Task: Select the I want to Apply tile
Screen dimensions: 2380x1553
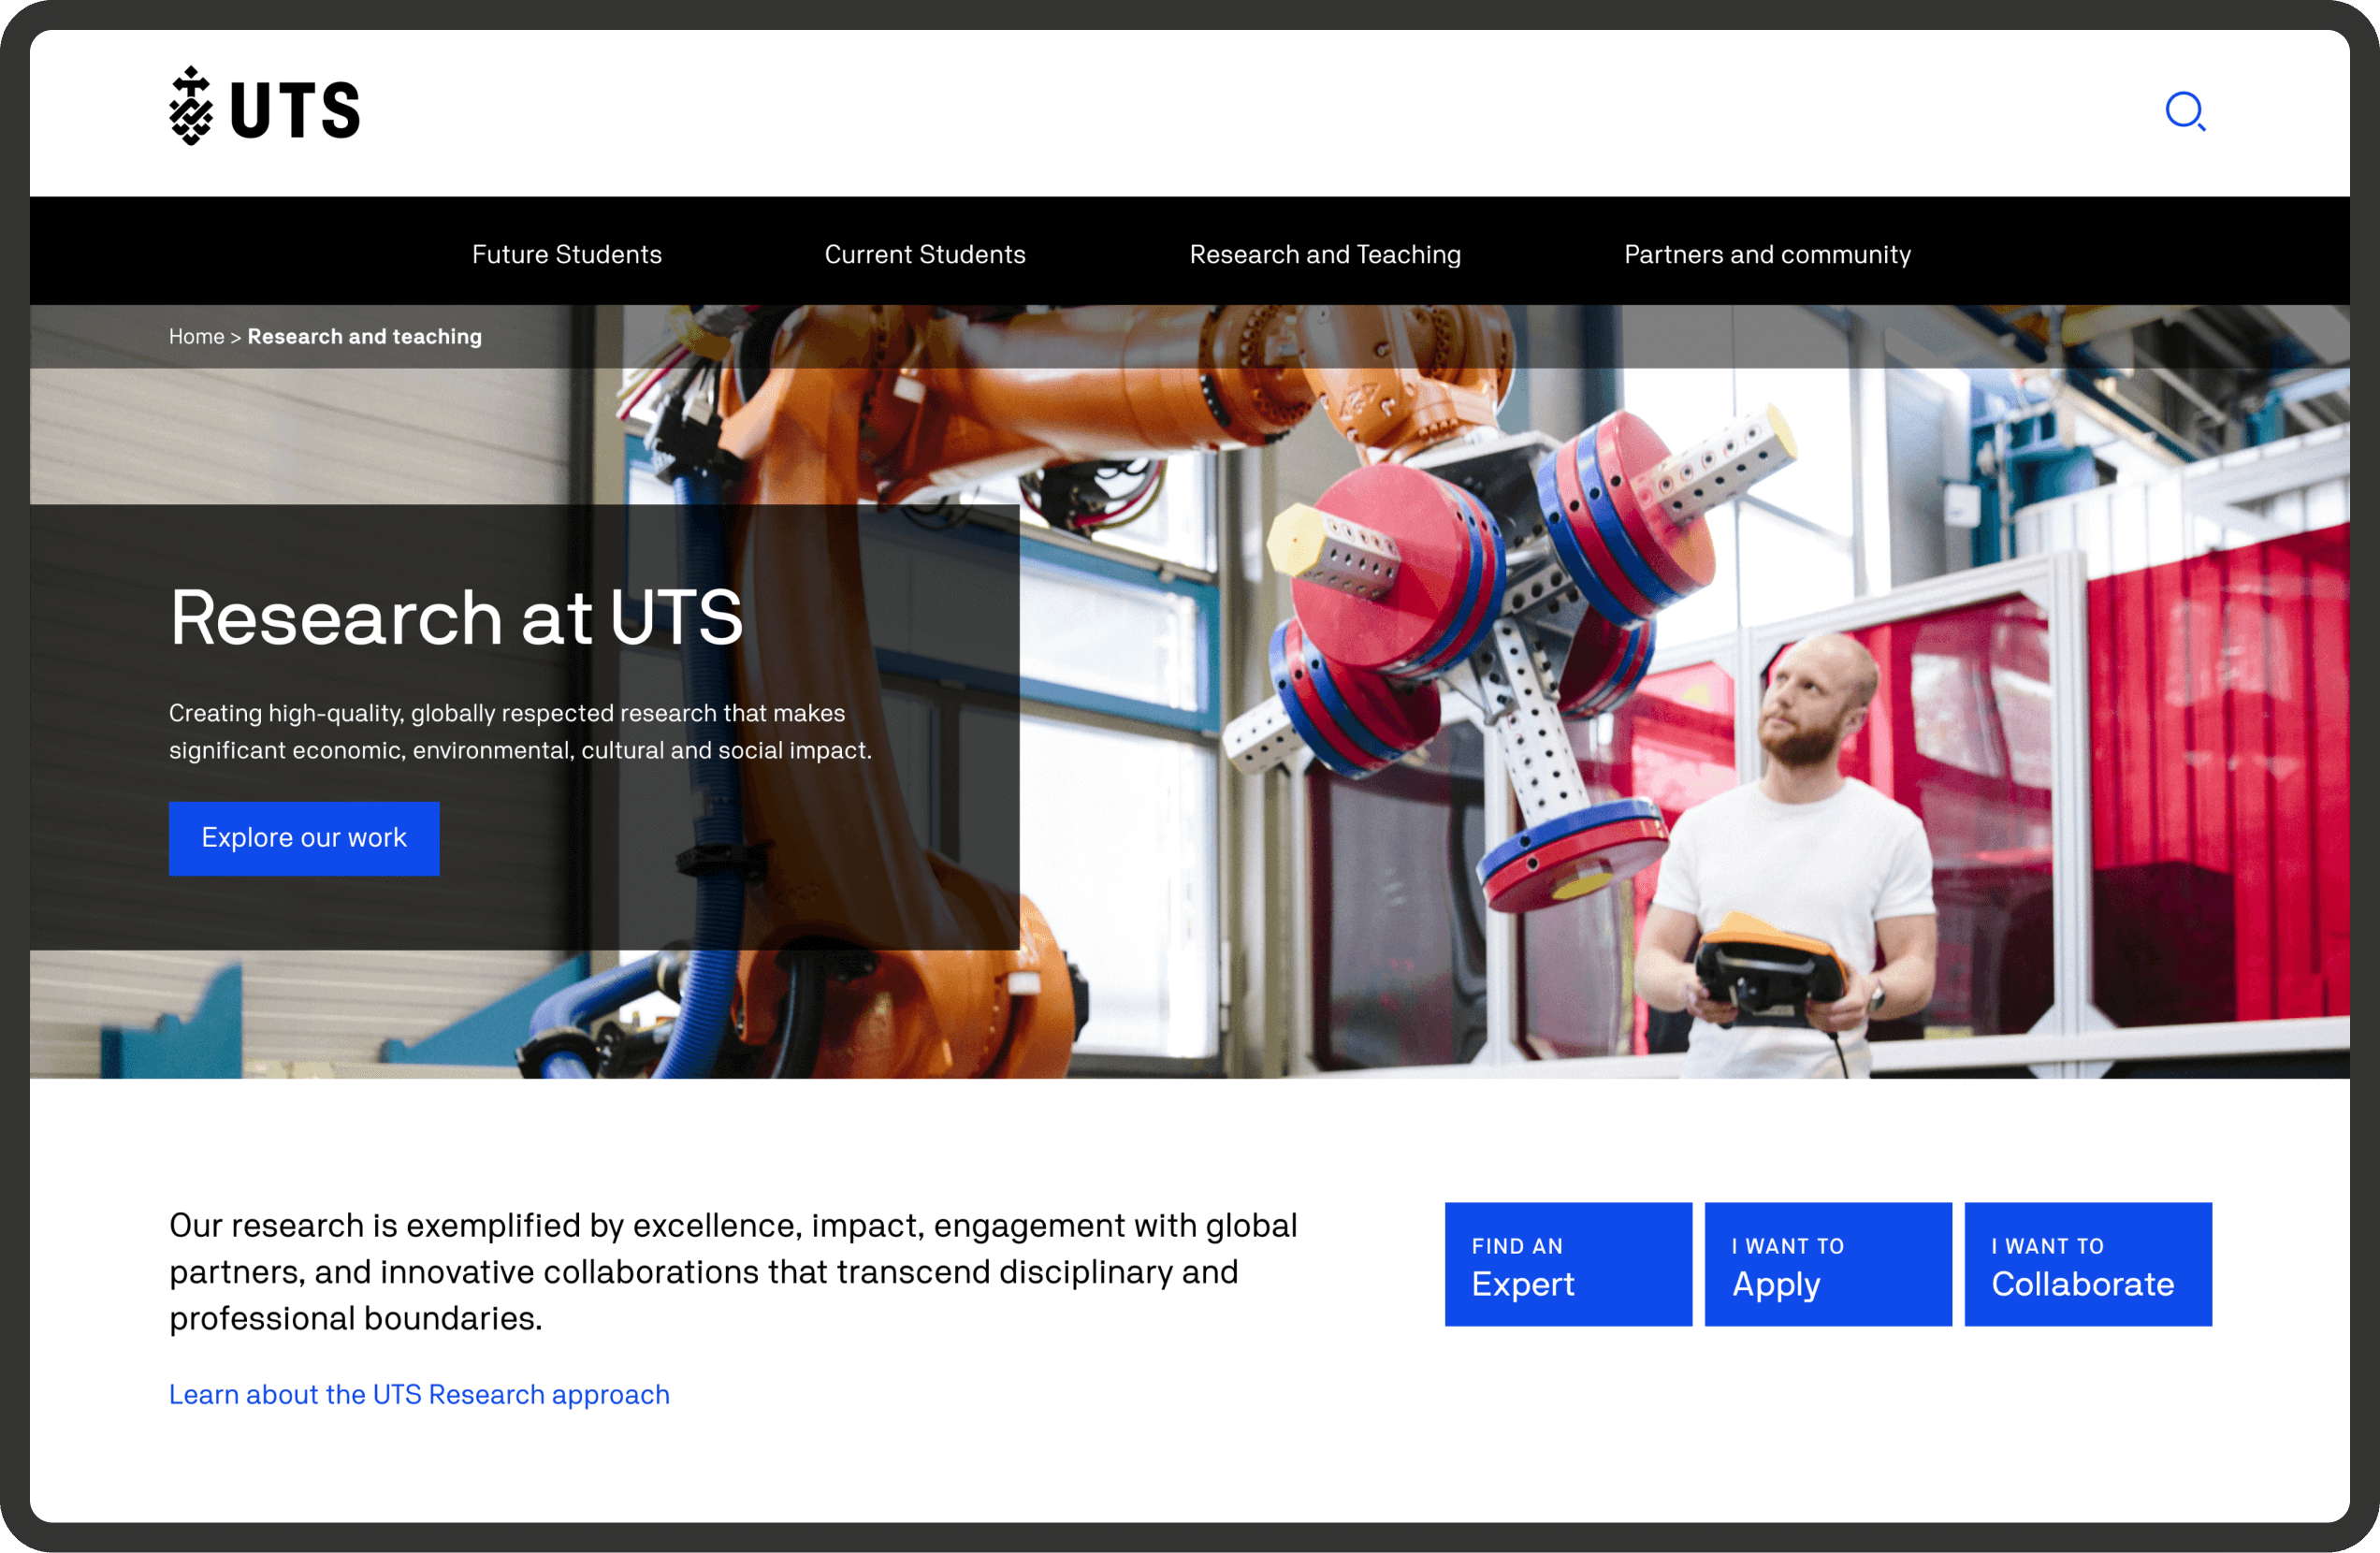Action: 1828,1264
